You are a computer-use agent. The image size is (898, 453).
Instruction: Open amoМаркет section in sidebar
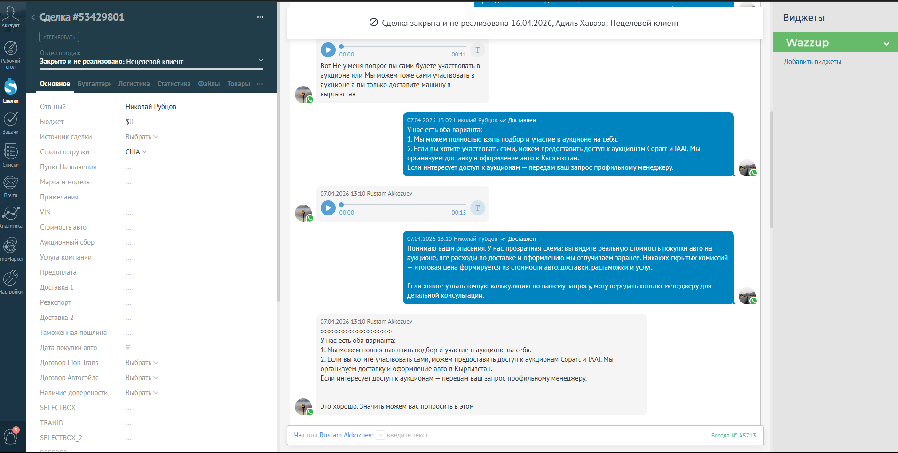pyautogui.click(x=11, y=249)
